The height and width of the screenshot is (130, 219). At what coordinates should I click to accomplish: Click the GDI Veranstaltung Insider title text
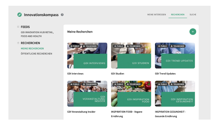click(81, 112)
